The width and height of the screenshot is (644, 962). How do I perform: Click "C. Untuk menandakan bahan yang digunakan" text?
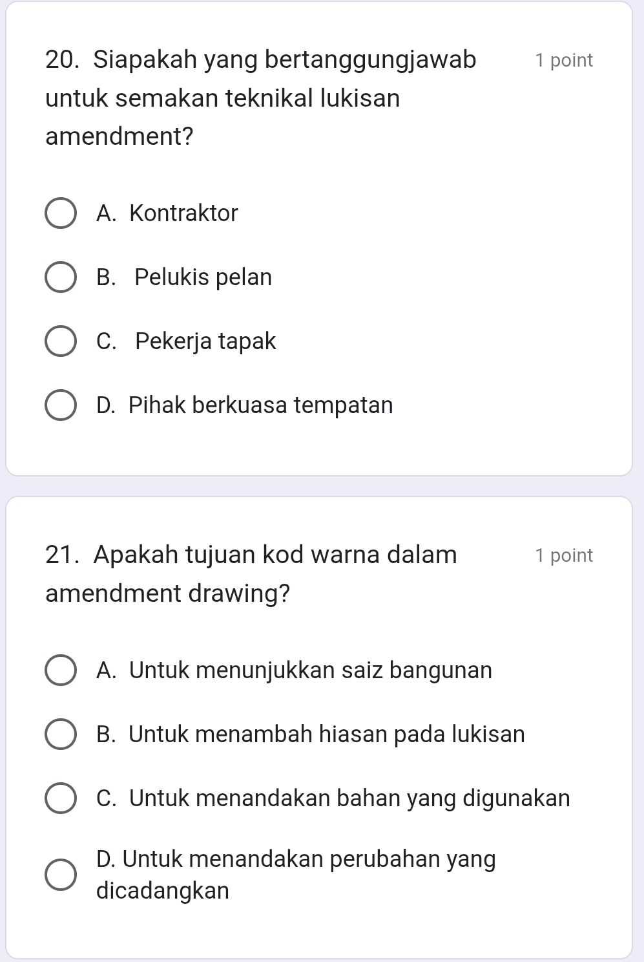[333, 798]
